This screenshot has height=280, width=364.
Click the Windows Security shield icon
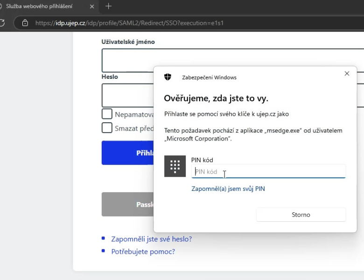(168, 77)
